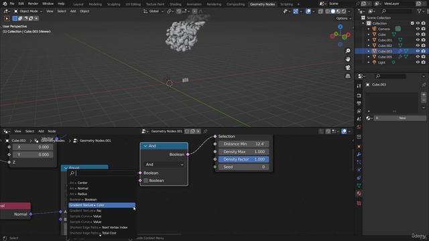Image resolution: width=429 pixels, height=241 pixels.
Task: Toggle Light eye visibility icon
Action: pyautogui.click(x=418, y=62)
